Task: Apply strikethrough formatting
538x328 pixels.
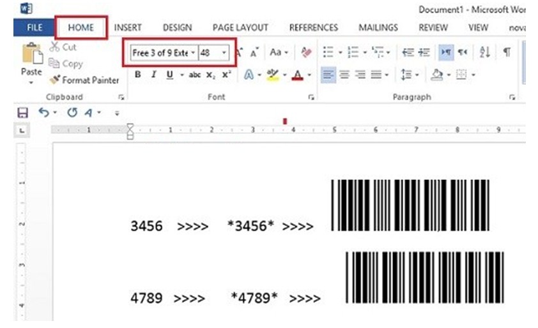Action: pyautogui.click(x=194, y=75)
